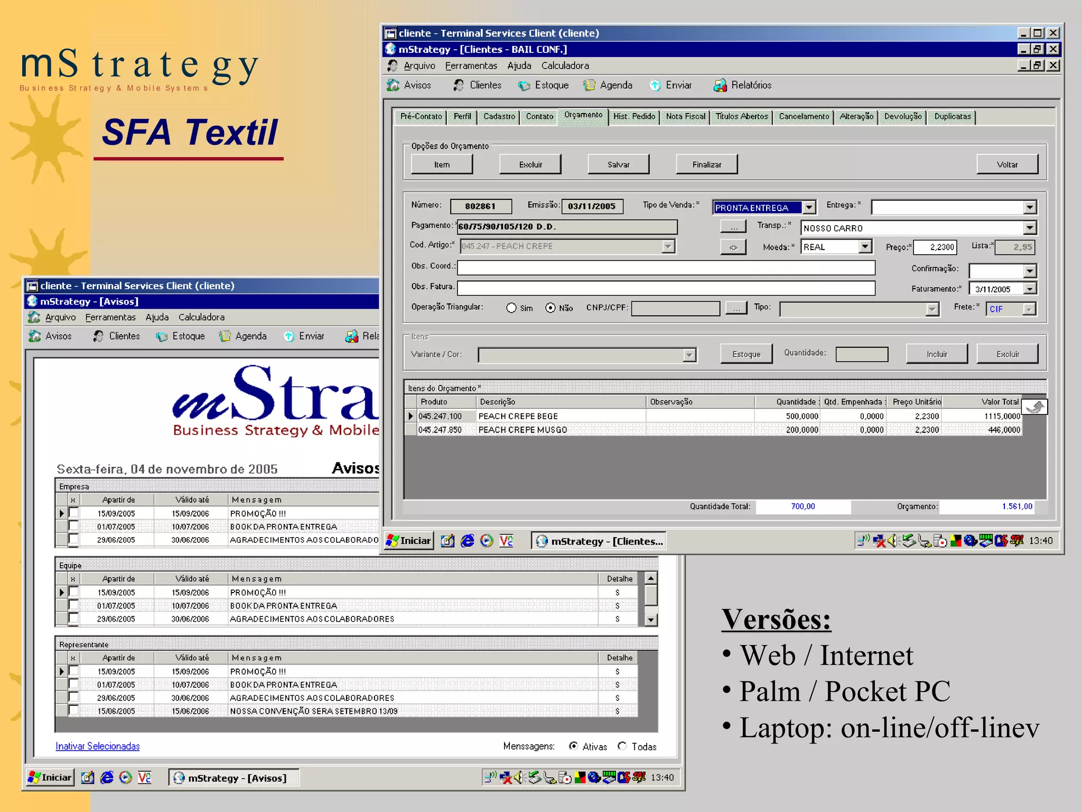Click the Vc quick-launch icon in Avisos taskbar

pyautogui.click(x=144, y=778)
